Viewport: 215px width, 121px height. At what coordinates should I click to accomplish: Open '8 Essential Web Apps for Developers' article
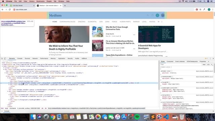(149, 47)
